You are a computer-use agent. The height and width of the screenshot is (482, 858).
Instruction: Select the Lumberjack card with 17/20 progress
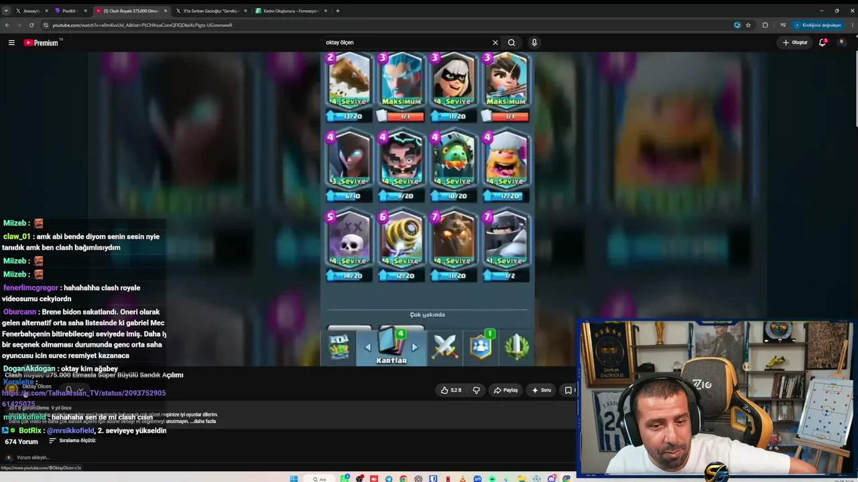tap(506, 167)
